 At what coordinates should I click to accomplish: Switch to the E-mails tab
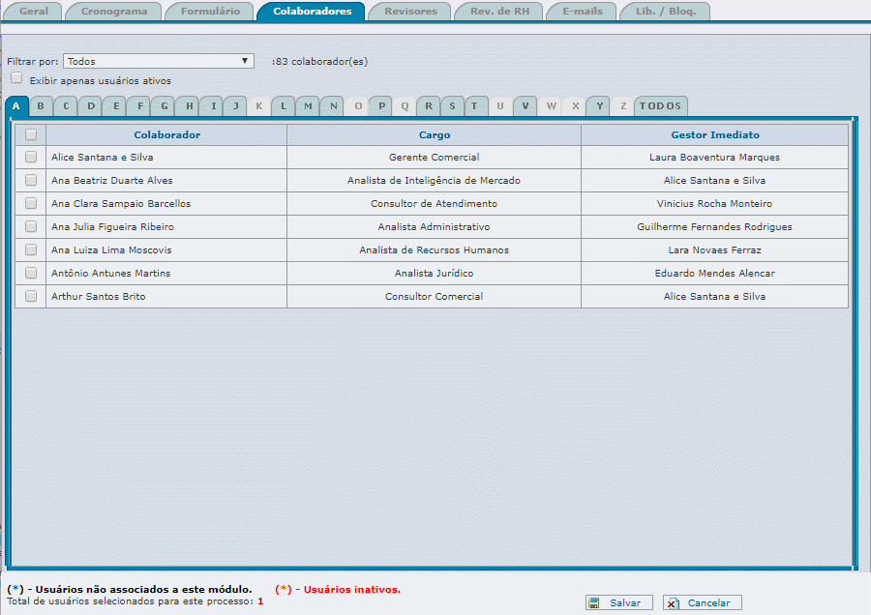pyautogui.click(x=583, y=12)
